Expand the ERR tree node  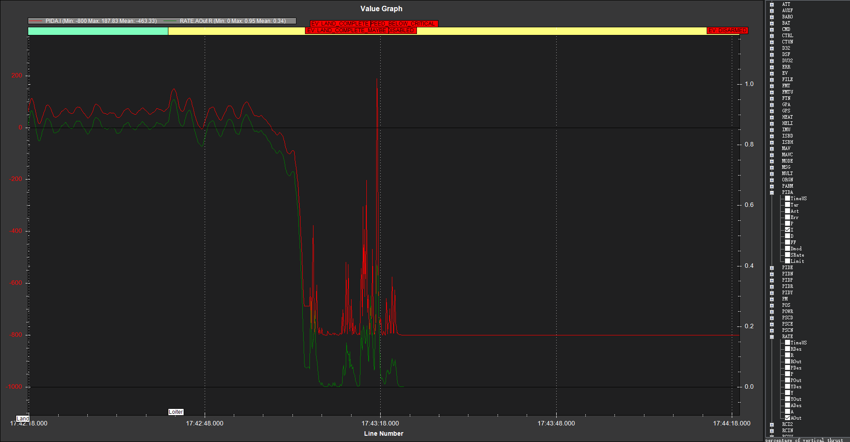772,67
